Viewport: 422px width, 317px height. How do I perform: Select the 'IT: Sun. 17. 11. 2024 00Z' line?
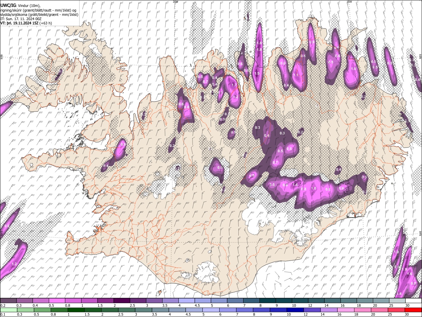tap(21, 19)
